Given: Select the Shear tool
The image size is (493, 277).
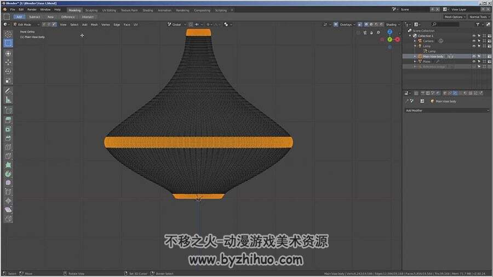Looking at the screenshot, I should (8, 210).
